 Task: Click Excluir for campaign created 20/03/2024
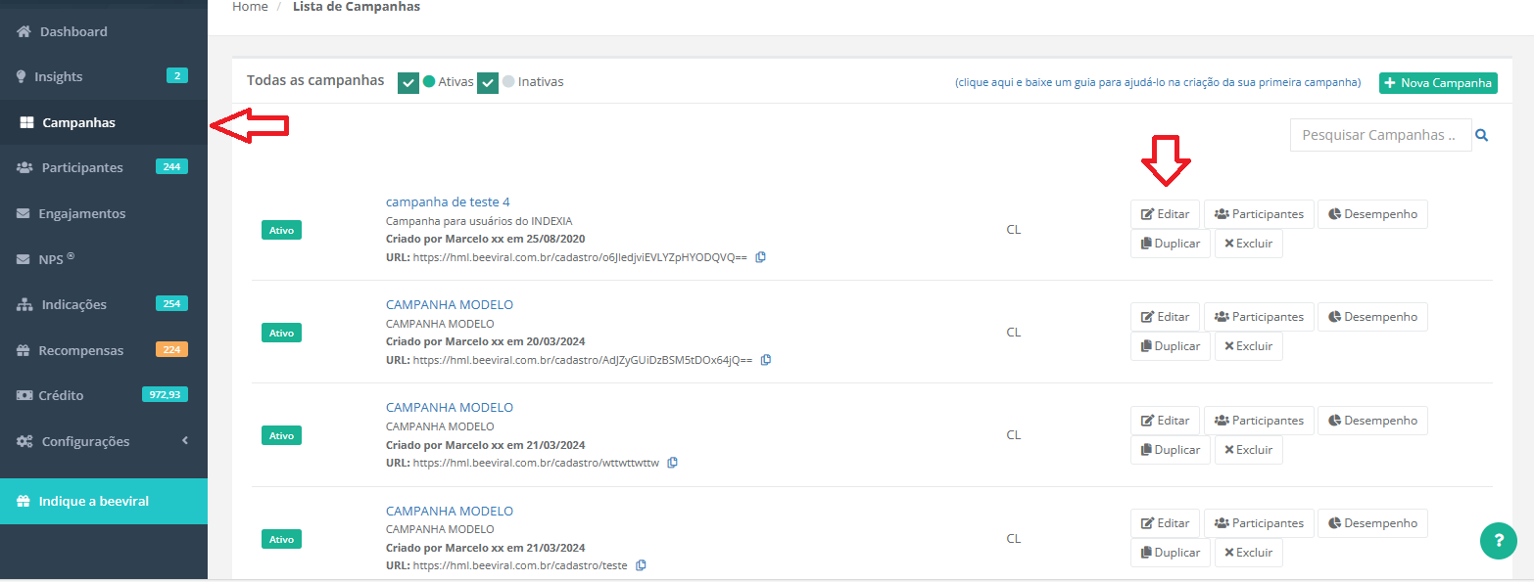click(1249, 346)
